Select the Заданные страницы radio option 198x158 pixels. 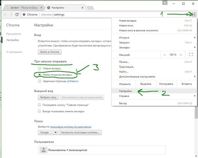(x=40, y=81)
